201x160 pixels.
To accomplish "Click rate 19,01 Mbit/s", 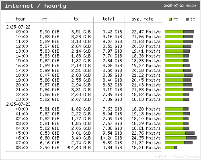I will (146, 51).
